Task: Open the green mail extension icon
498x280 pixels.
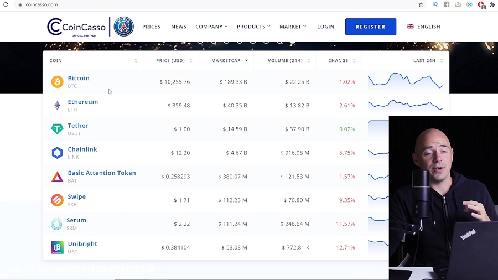Action: [x=458, y=4]
